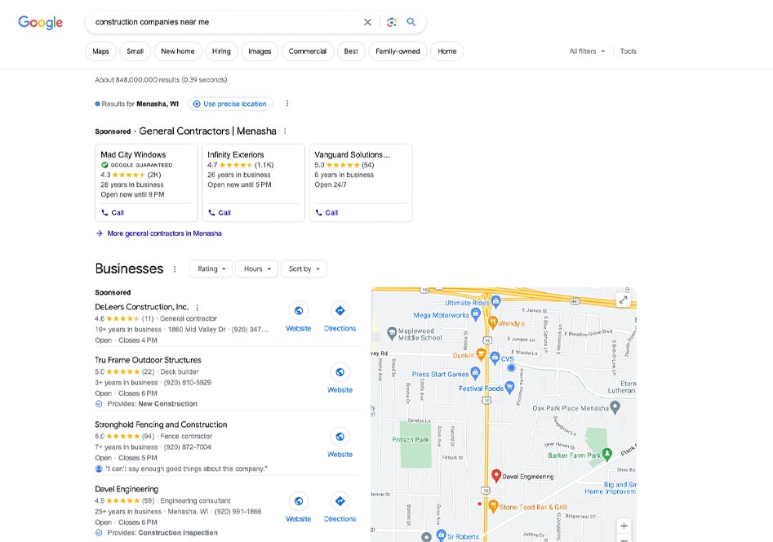Click the DeLeers Construction website globe icon
The height and width of the screenshot is (542, 773).
(299, 311)
